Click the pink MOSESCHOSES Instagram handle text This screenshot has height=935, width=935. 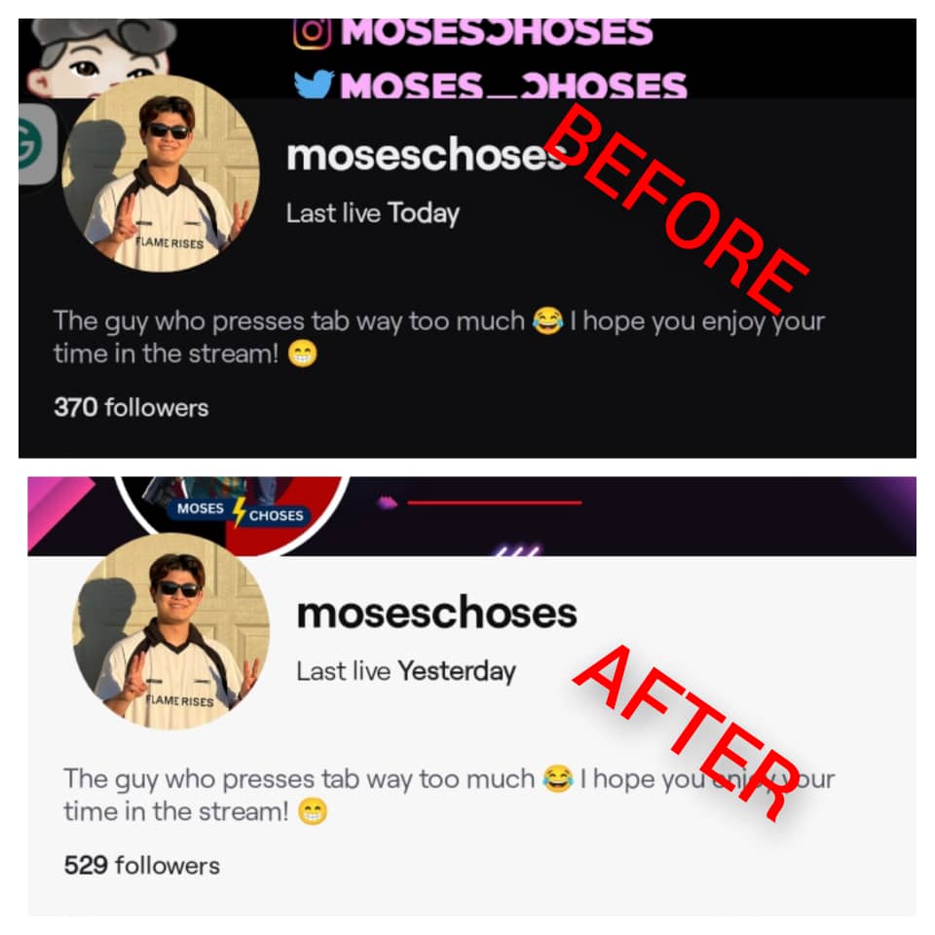497,33
